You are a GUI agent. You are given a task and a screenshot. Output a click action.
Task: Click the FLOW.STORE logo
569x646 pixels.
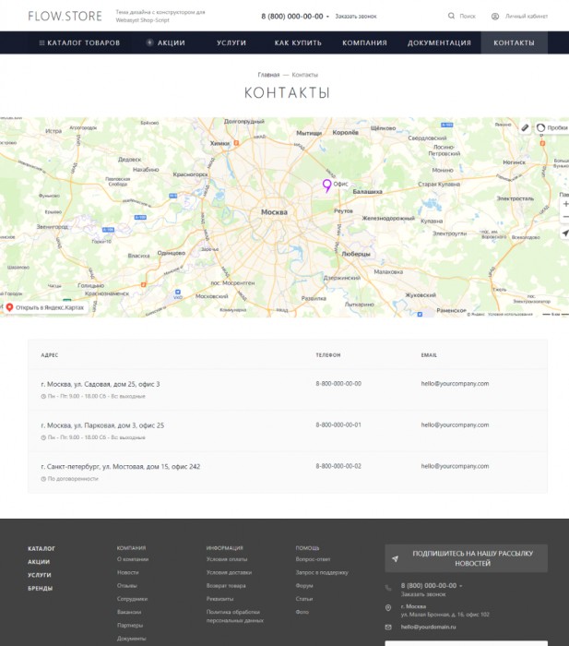65,16
